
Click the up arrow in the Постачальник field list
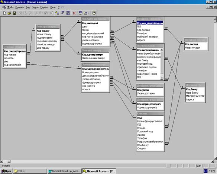click(x=162, y=49)
